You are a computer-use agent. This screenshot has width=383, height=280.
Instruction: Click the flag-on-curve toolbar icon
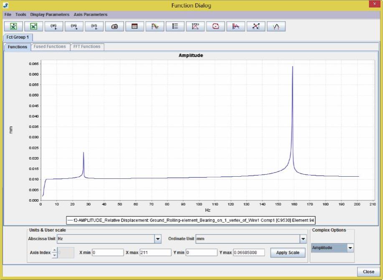click(x=155, y=26)
